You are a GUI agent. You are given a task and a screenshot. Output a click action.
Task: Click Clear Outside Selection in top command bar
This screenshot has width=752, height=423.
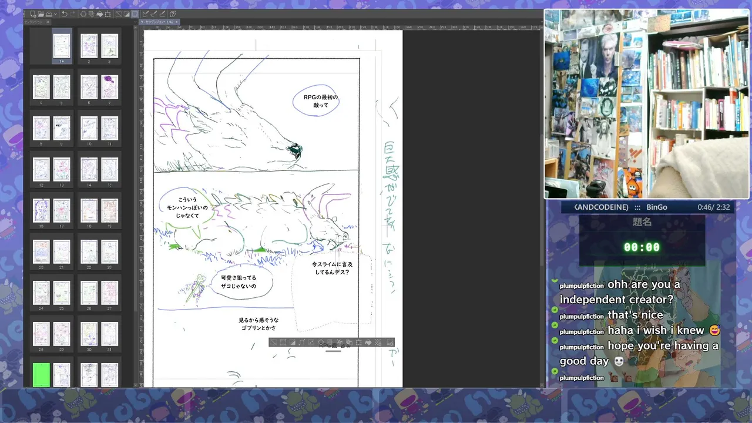(91, 14)
